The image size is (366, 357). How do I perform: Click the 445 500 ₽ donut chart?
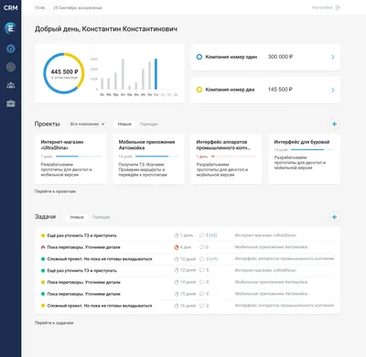tap(64, 73)
